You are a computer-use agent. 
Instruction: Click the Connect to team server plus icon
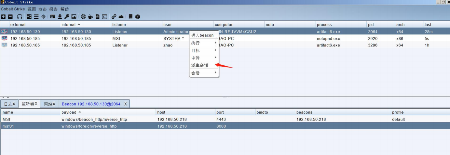click(3, 17)
